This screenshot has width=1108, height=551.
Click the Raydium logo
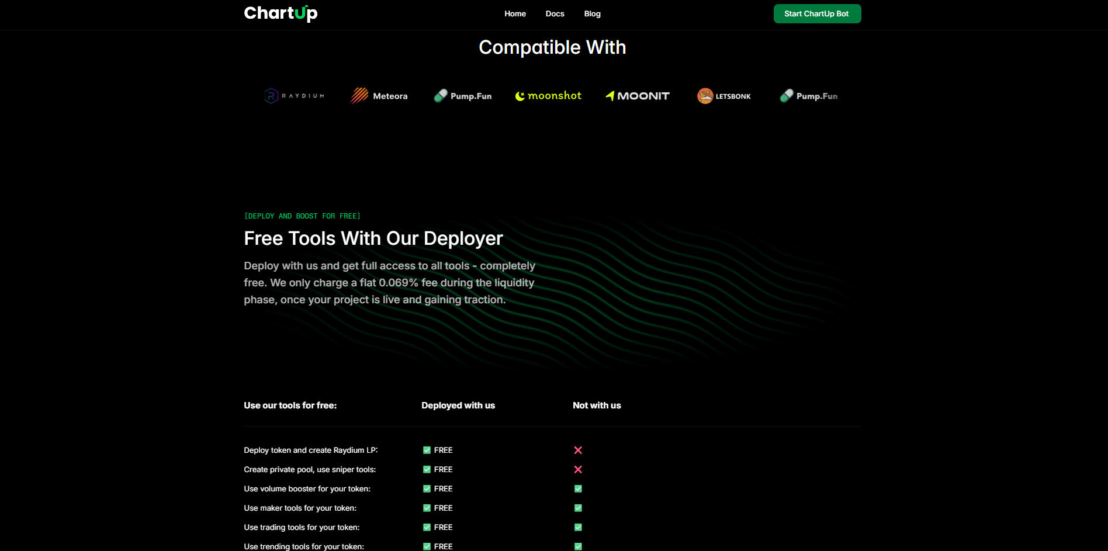point(294,96)
